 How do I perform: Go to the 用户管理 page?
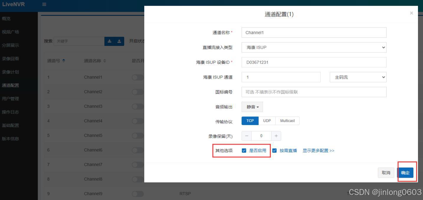click(x=10, y=99)
